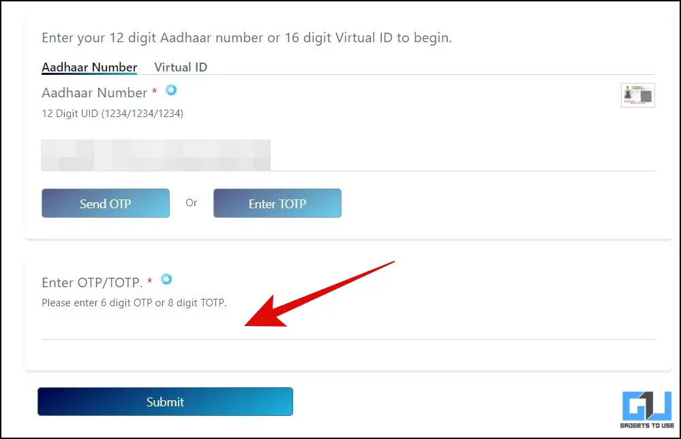Click the 'Enter your 12 digit Aadhaar number' heading
Image resolution: width=681 pixels, height=439 pixels.
pos(247,38)
